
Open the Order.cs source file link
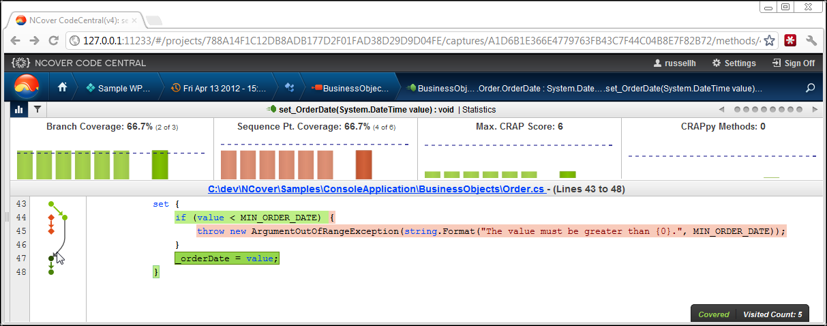pyautogui.click(x=376, y=189)
